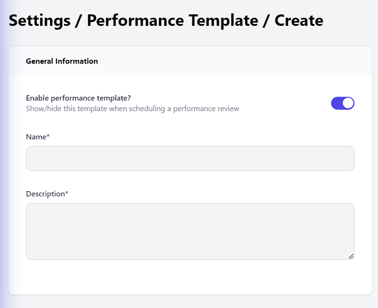Select Performance Template in the breadcrumb title

coord(172,21)
